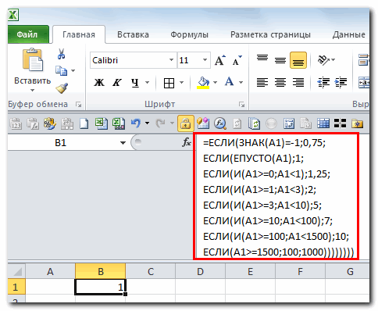Click the Insert Function fx button
This screenshot has width=378, height=311.
187,142
